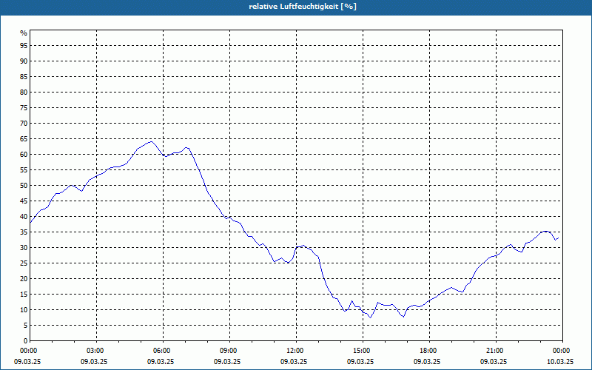This screenshot has width=592, height=370.
Task: Click the 15 y-axis label
Action: pos(24,295)
